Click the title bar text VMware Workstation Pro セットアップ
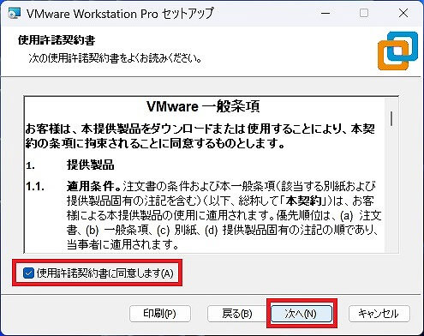The width and height of the screenshot is (424, 336). (120, 14)
